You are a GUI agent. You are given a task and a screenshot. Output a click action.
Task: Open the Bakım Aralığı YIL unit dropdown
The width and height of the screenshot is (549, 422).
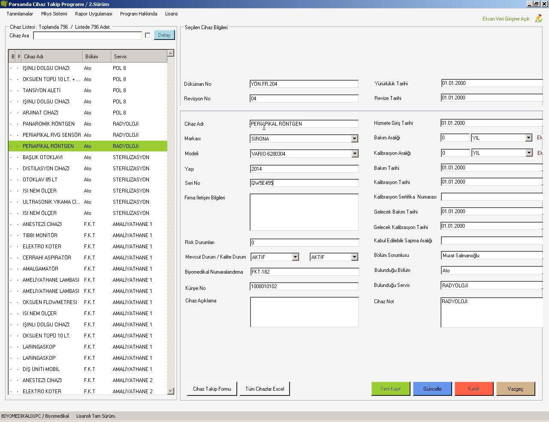coord(528,138)
